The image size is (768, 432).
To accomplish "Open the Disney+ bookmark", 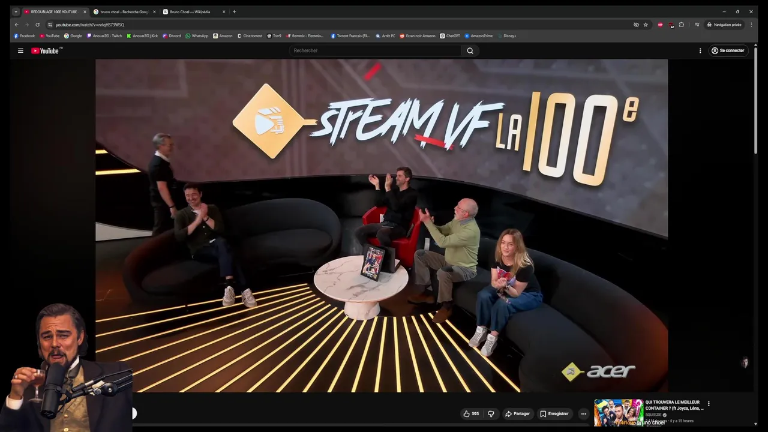I will 507,36.
